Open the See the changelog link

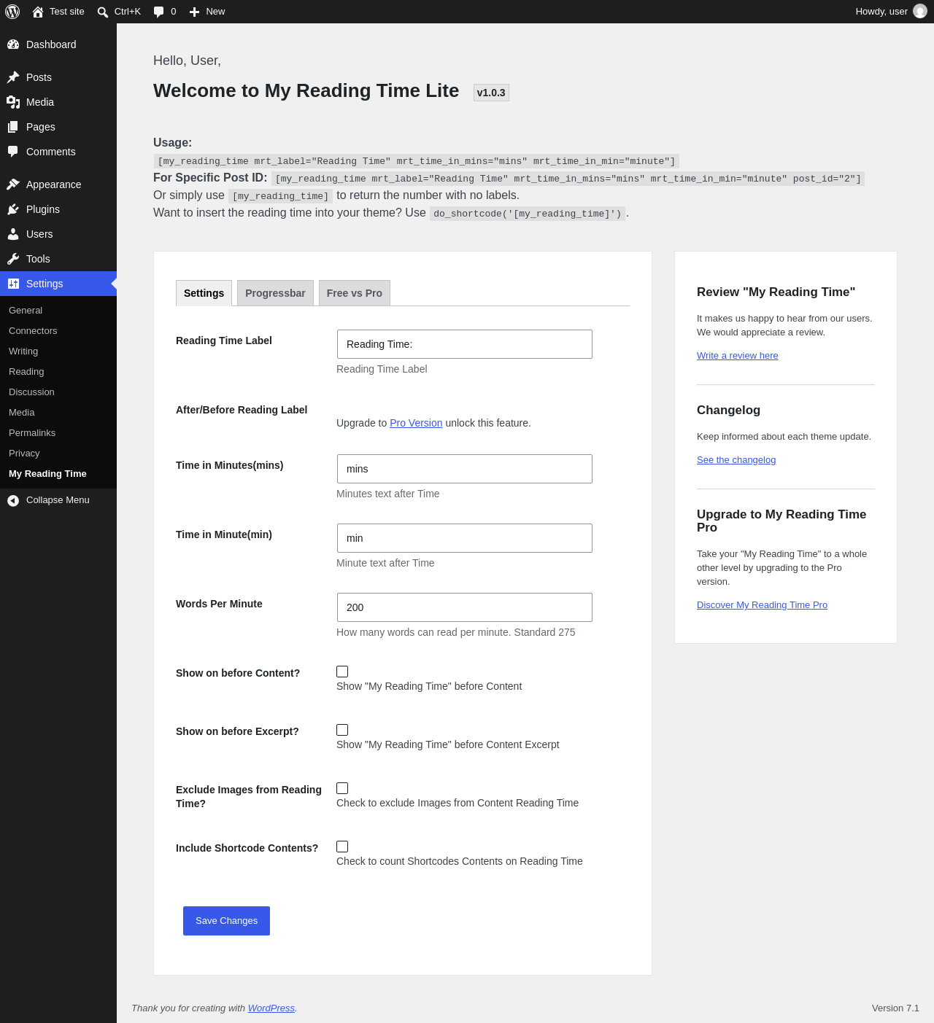pos(736,460)
